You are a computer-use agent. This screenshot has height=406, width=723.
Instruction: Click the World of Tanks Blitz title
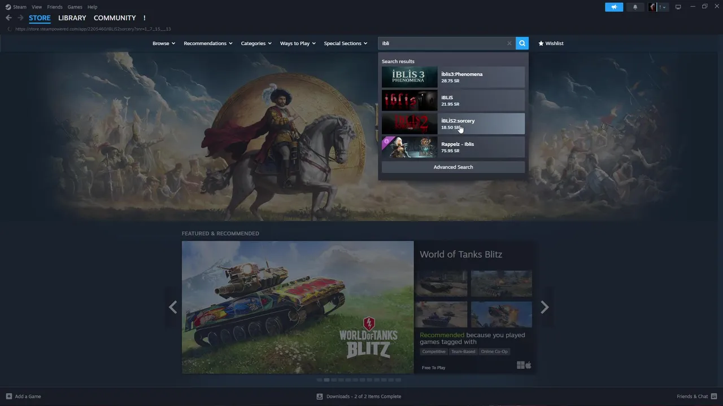[461, 254]
